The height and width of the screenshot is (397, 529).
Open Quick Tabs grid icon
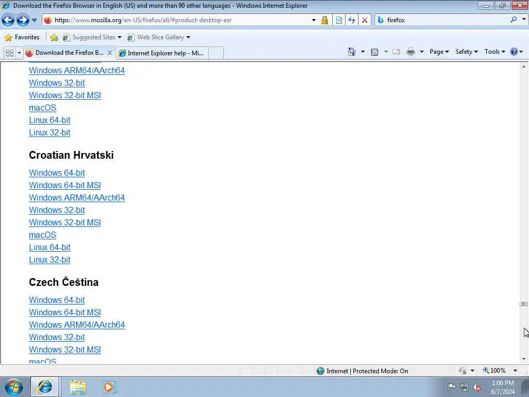[x=9, y=53]
